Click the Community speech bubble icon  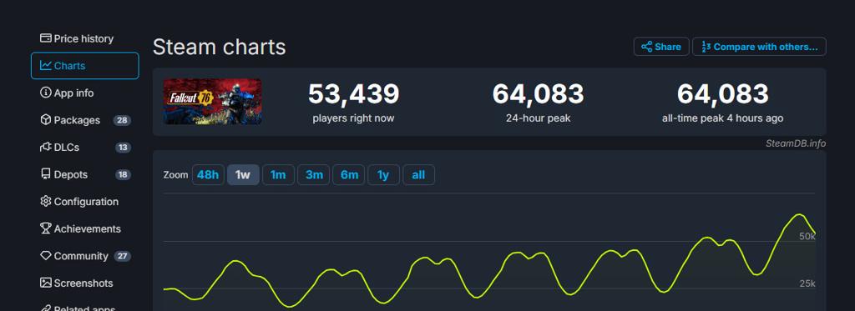(x=46, y=255)
